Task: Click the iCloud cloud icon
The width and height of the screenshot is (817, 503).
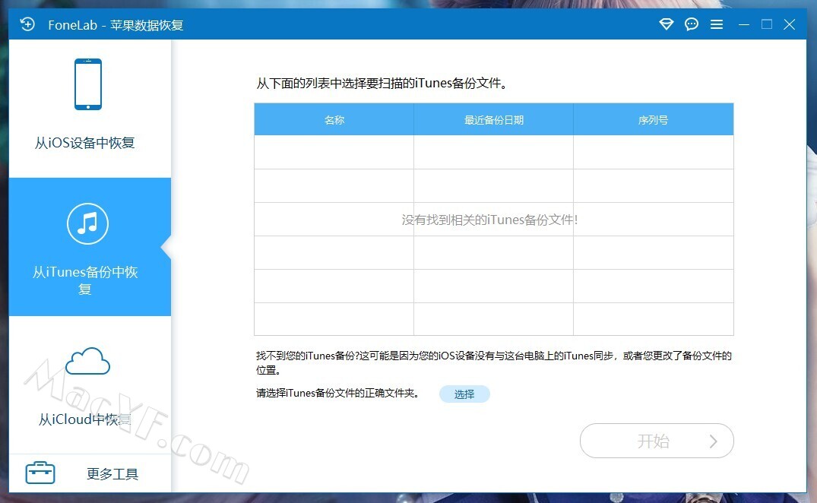Action: (87, 362)
